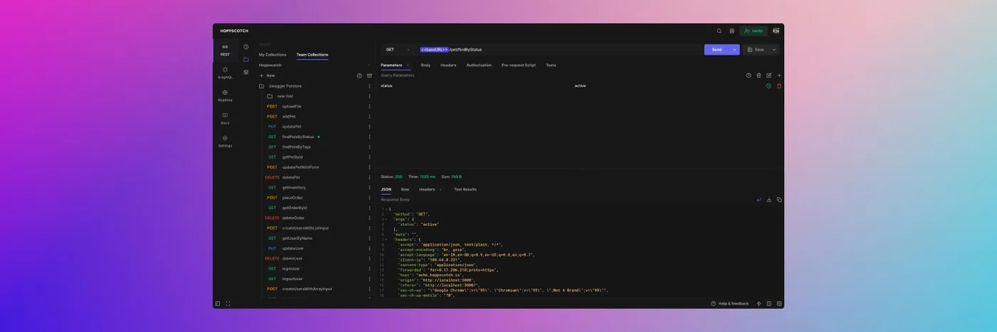The image size is (997, 332).
Task: Click the Invite button
Action: coord(753,31)
